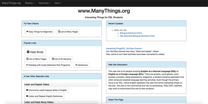Open Listen and Repeat English Sentences
This screenshot has height=104, width=208.
[x=44, y=96]
